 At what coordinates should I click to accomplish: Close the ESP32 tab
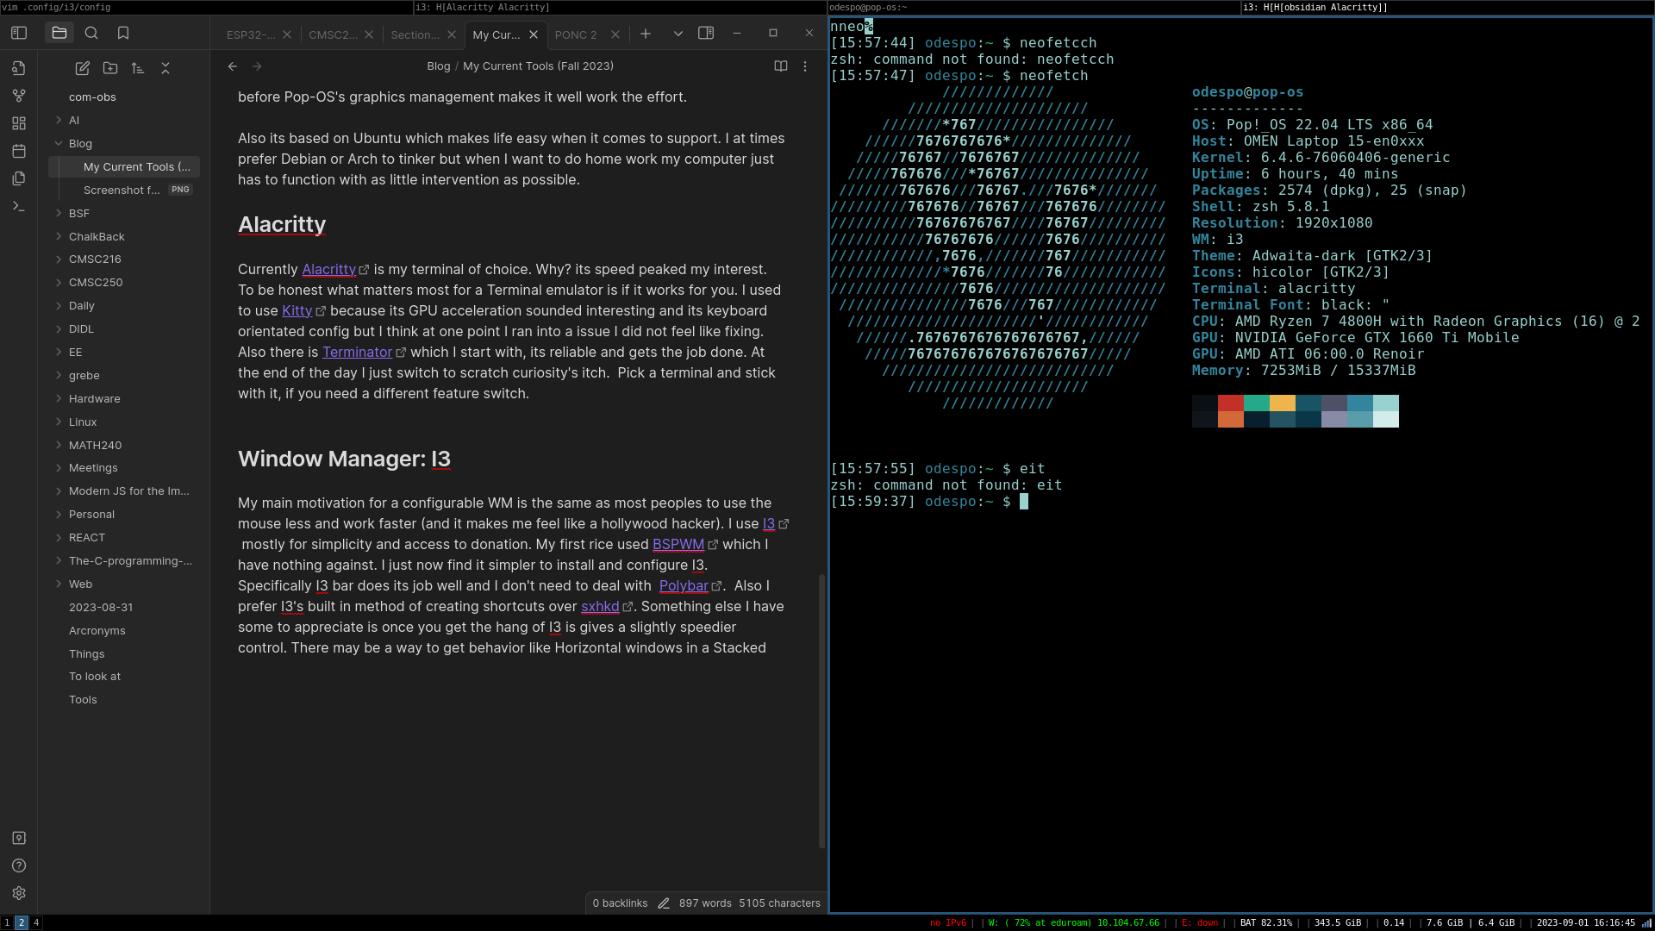pyautogui.click(x=287, y=34)
